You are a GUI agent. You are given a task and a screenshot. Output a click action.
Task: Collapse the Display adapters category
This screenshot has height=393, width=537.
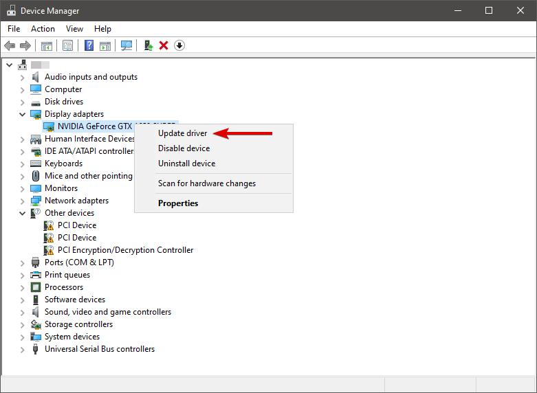(23, 114)
